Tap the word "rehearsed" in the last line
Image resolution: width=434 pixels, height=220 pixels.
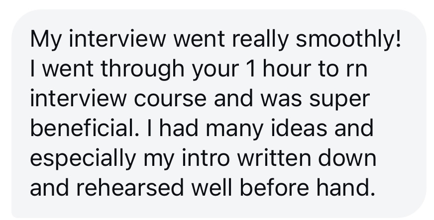point(130,187)
